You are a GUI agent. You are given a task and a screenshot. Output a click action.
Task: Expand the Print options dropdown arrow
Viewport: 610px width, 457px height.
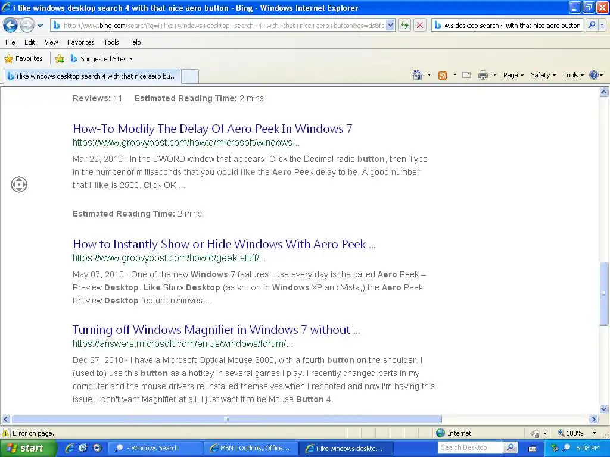click(494, 75)
